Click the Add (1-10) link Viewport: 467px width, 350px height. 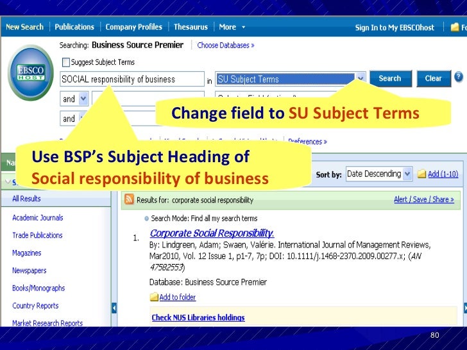[x=443, y=174]
